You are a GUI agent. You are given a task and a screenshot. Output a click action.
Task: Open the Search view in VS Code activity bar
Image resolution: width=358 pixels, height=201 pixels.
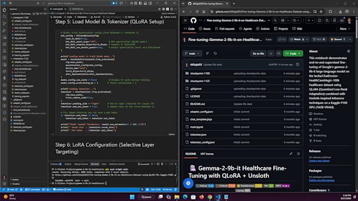(4, 17)
